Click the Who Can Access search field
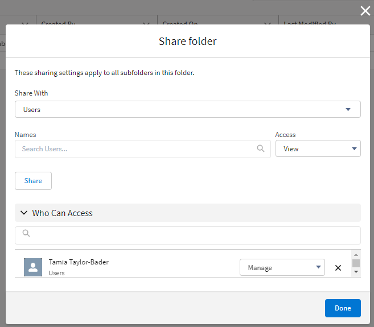This screenshot has height=327, width=374. 188,235
